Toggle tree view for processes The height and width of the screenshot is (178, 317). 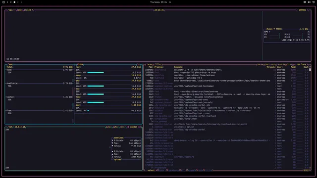point(290,64)
